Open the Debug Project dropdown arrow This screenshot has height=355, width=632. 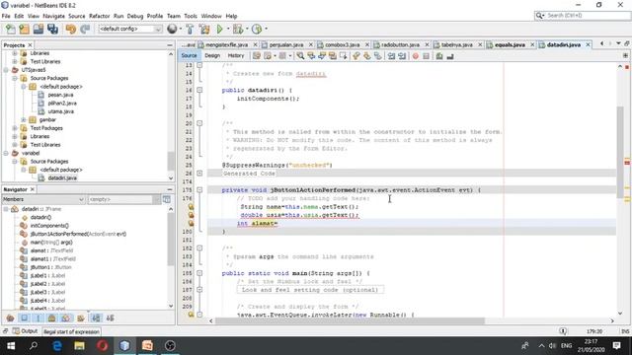[x=247, y=29]
